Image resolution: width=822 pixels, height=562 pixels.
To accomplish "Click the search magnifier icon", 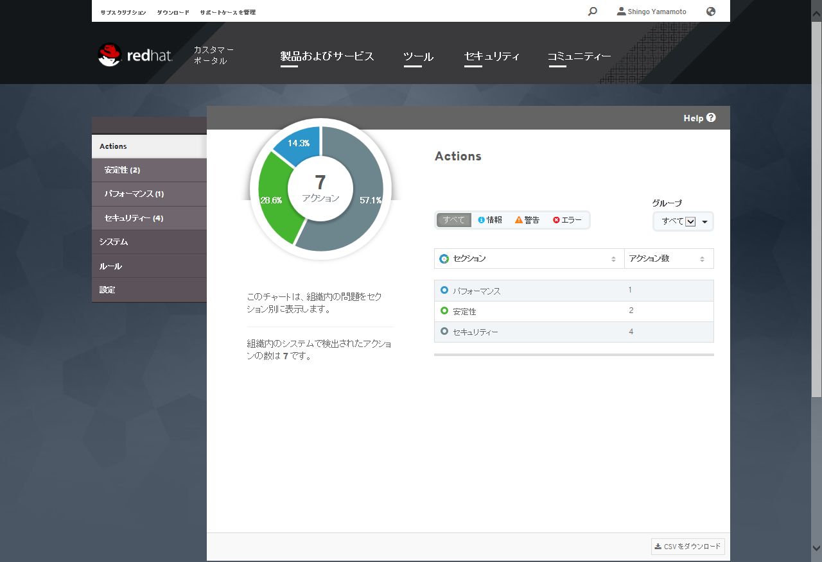I will [592, 12].
